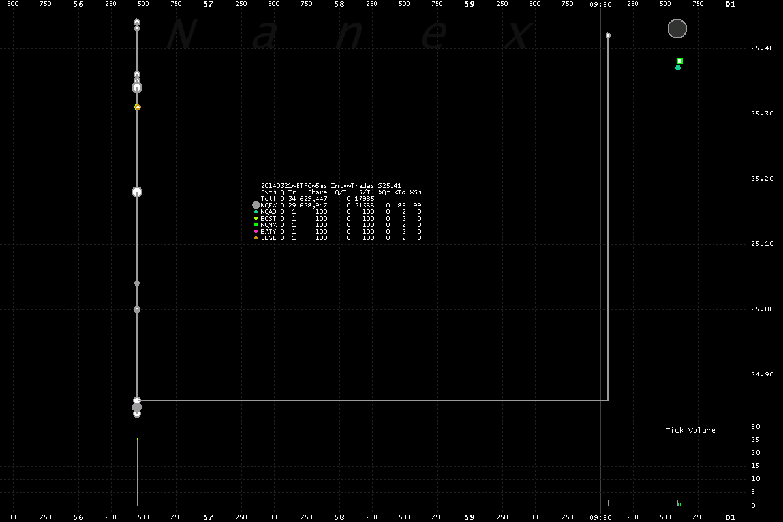
Task: Click the magenta BATY legend diamond
Action: coord(256,232)
